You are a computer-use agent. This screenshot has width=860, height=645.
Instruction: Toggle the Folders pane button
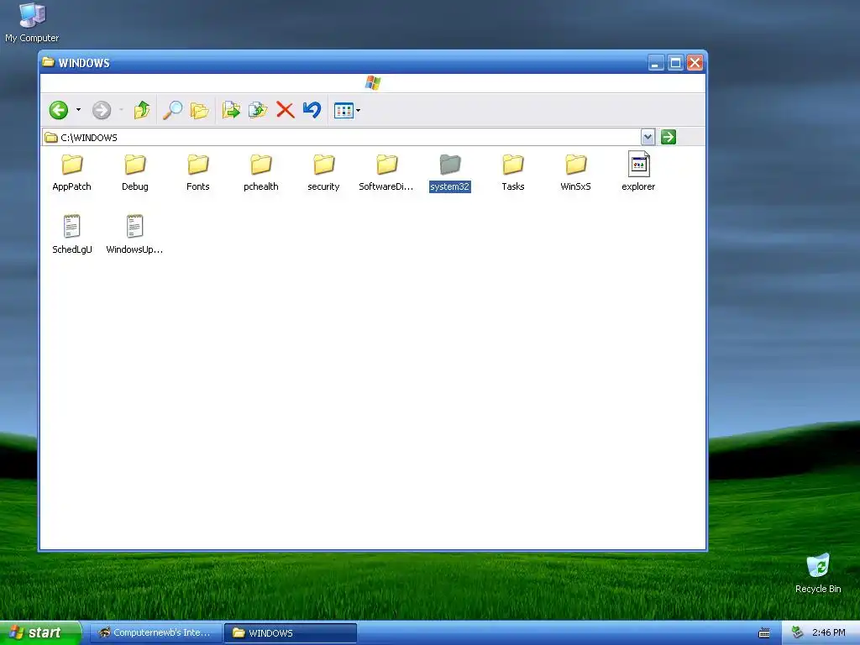[x=200, y=110]
